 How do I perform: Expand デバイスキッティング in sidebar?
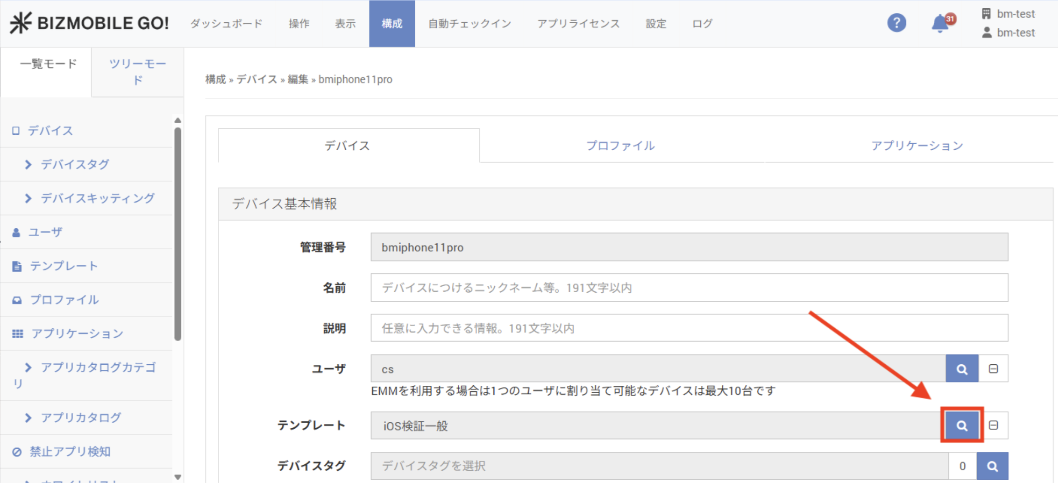97,198
